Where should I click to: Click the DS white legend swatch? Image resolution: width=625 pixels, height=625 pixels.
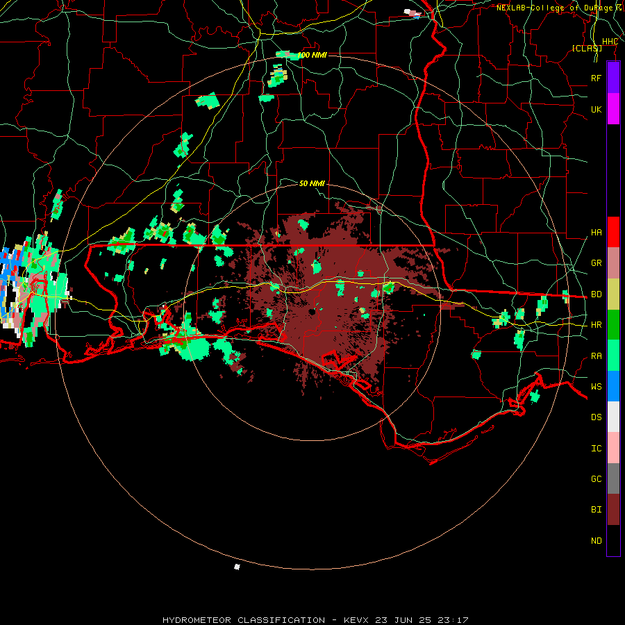point(613,417)
